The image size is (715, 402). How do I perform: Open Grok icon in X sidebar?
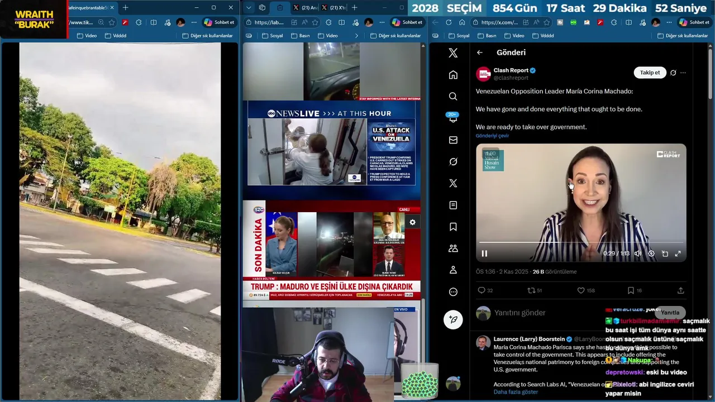[453, 161]
